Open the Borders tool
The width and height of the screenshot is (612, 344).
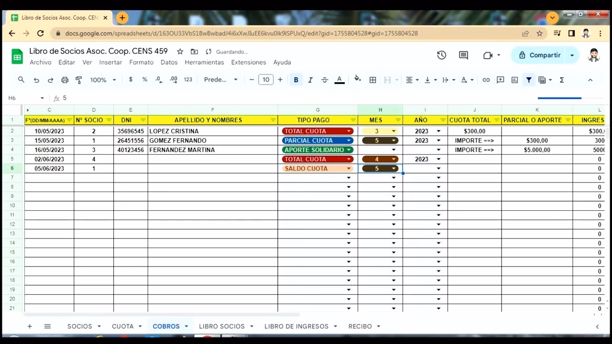coord(373,79)
